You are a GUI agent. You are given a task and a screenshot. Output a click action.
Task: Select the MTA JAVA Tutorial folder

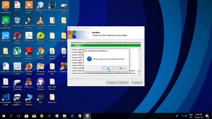52,84
